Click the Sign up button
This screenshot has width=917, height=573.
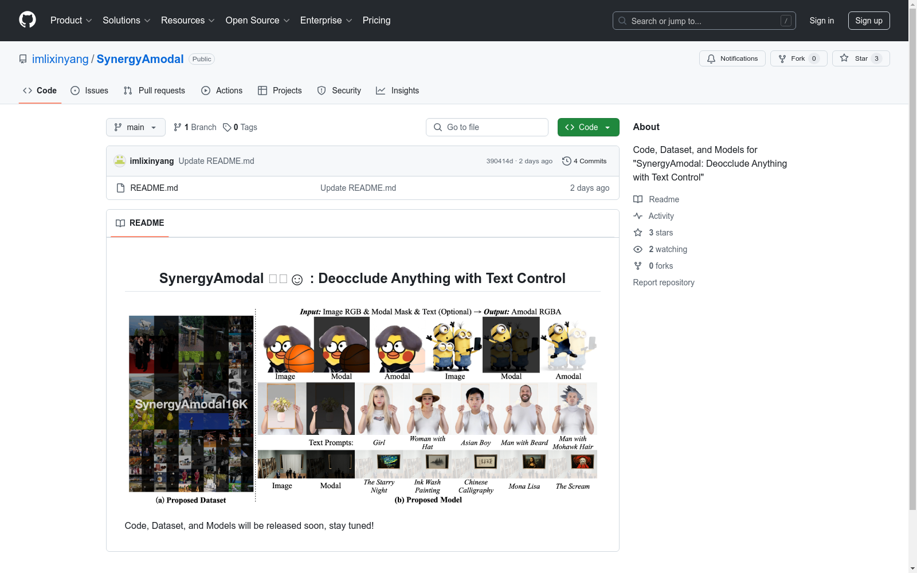point(869,21)
